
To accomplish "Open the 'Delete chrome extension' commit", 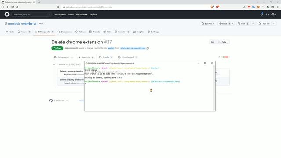I will pyautogui.click(x=72, y=71).
